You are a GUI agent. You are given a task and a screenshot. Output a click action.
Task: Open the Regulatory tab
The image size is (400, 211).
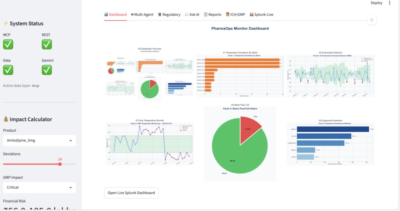169,14
